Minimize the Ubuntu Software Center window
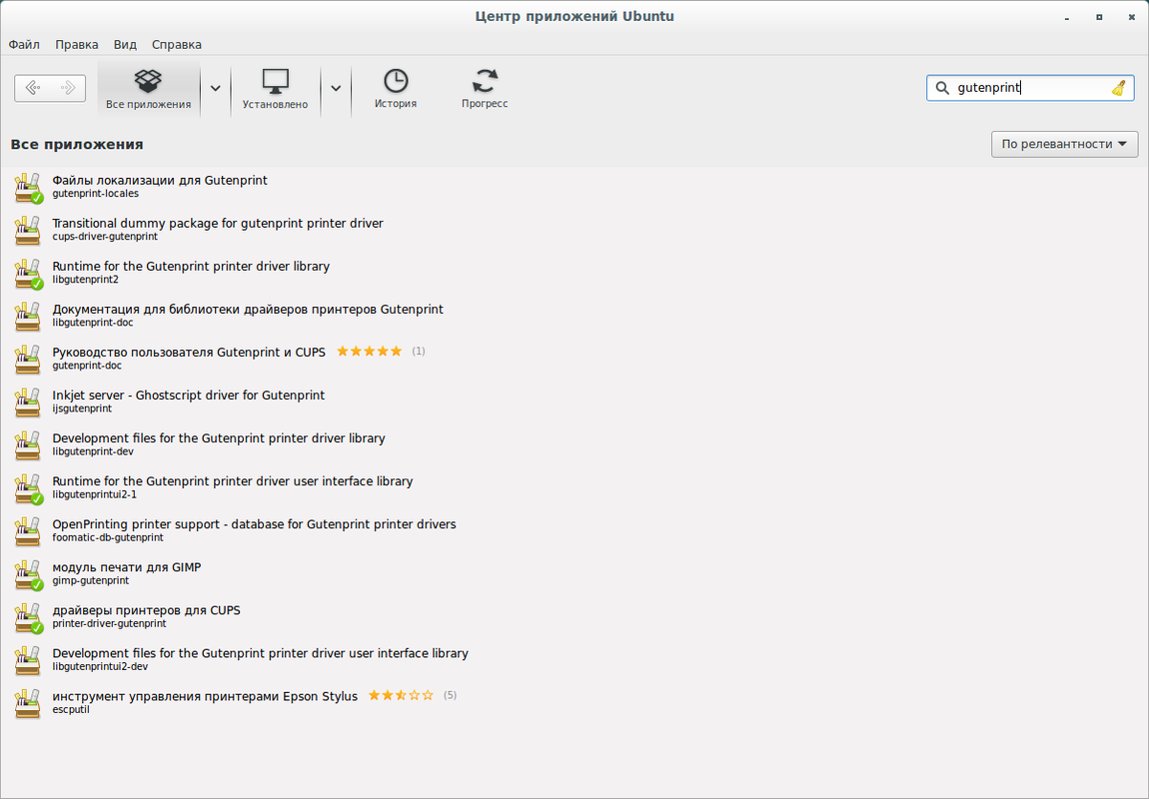Image resolution: width=1149 pixels, height=799 pixels. click(1067, 17)
